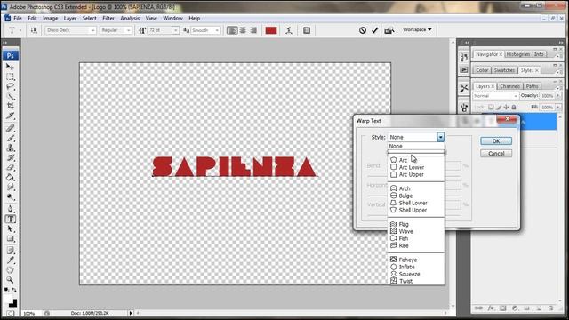Open the Layer menu
This screenshot has height=320, width=569.
[70, 18]
